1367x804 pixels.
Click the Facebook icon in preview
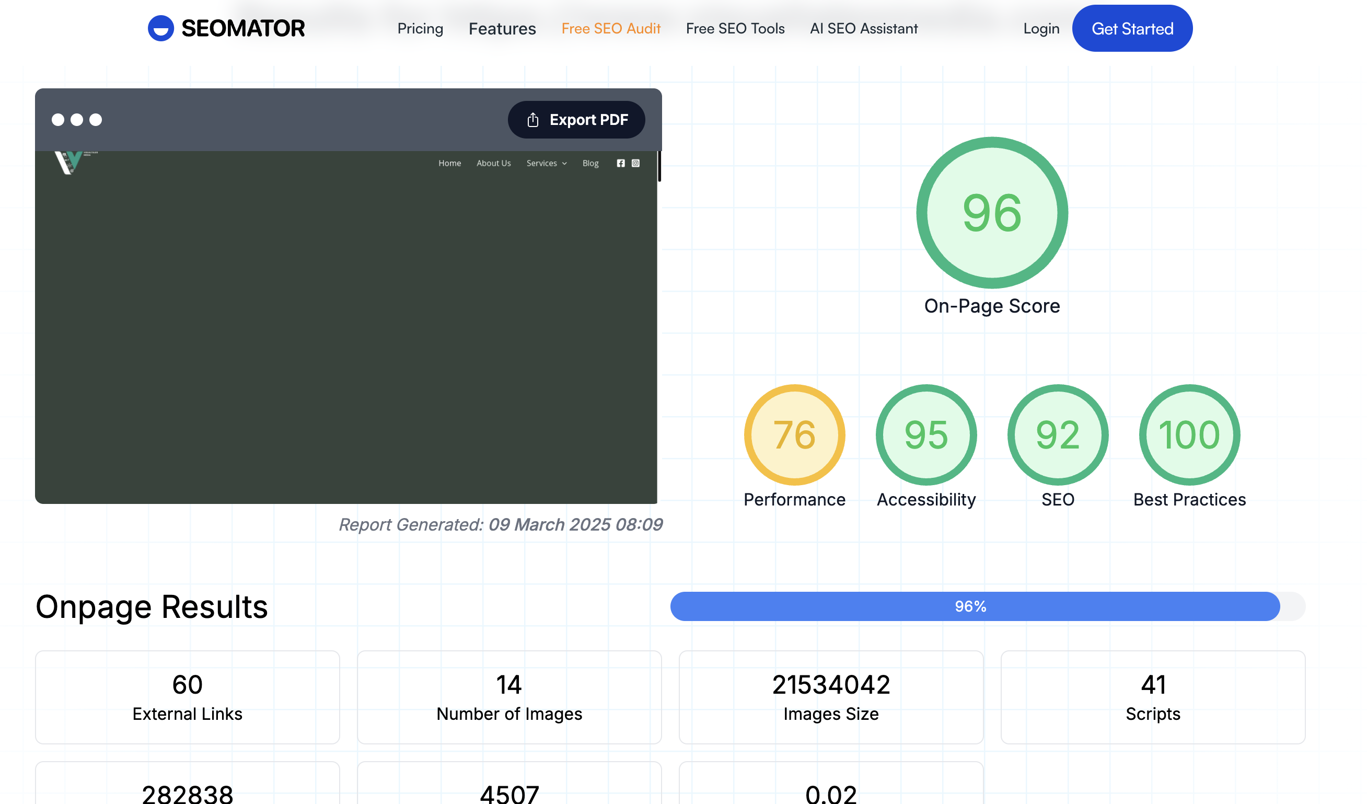click(x=621, y=163)
